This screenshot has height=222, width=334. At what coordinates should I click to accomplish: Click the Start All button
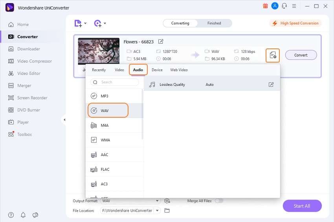click(x=302, y=206)
